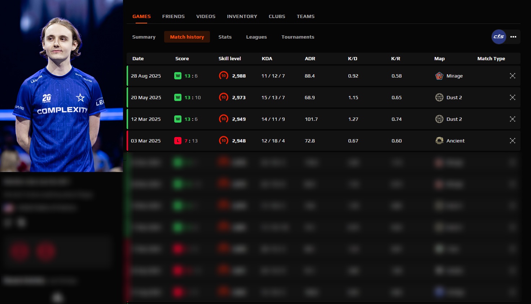Click the Score column header
The image size is (531, 304).
coord(182,58)
